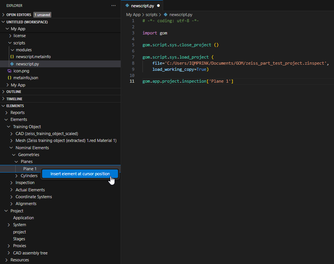
Task: Click the scripts breadcrumb link
Action: pos(152,15)
